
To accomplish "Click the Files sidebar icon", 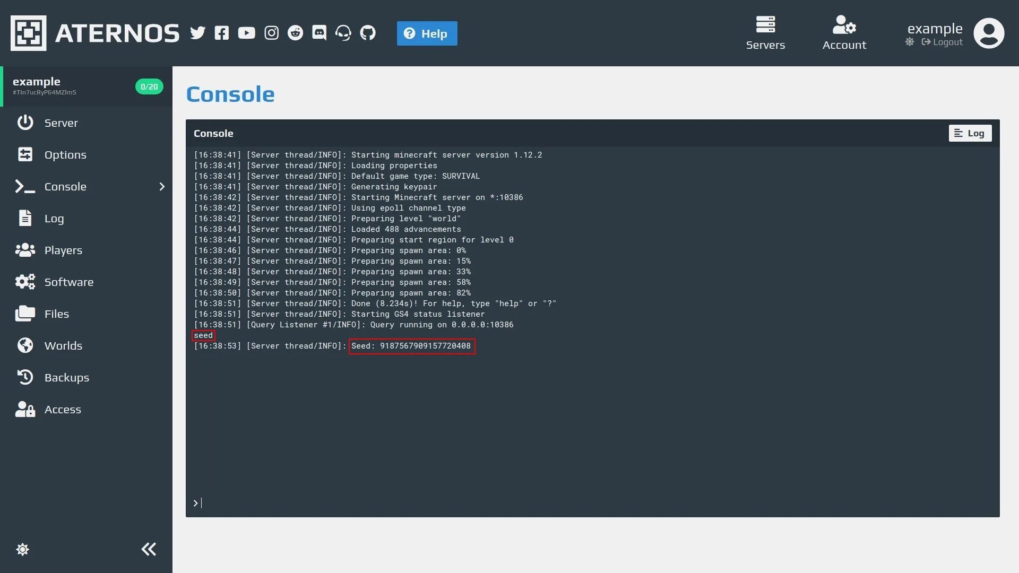I will (x=24, y=314).
